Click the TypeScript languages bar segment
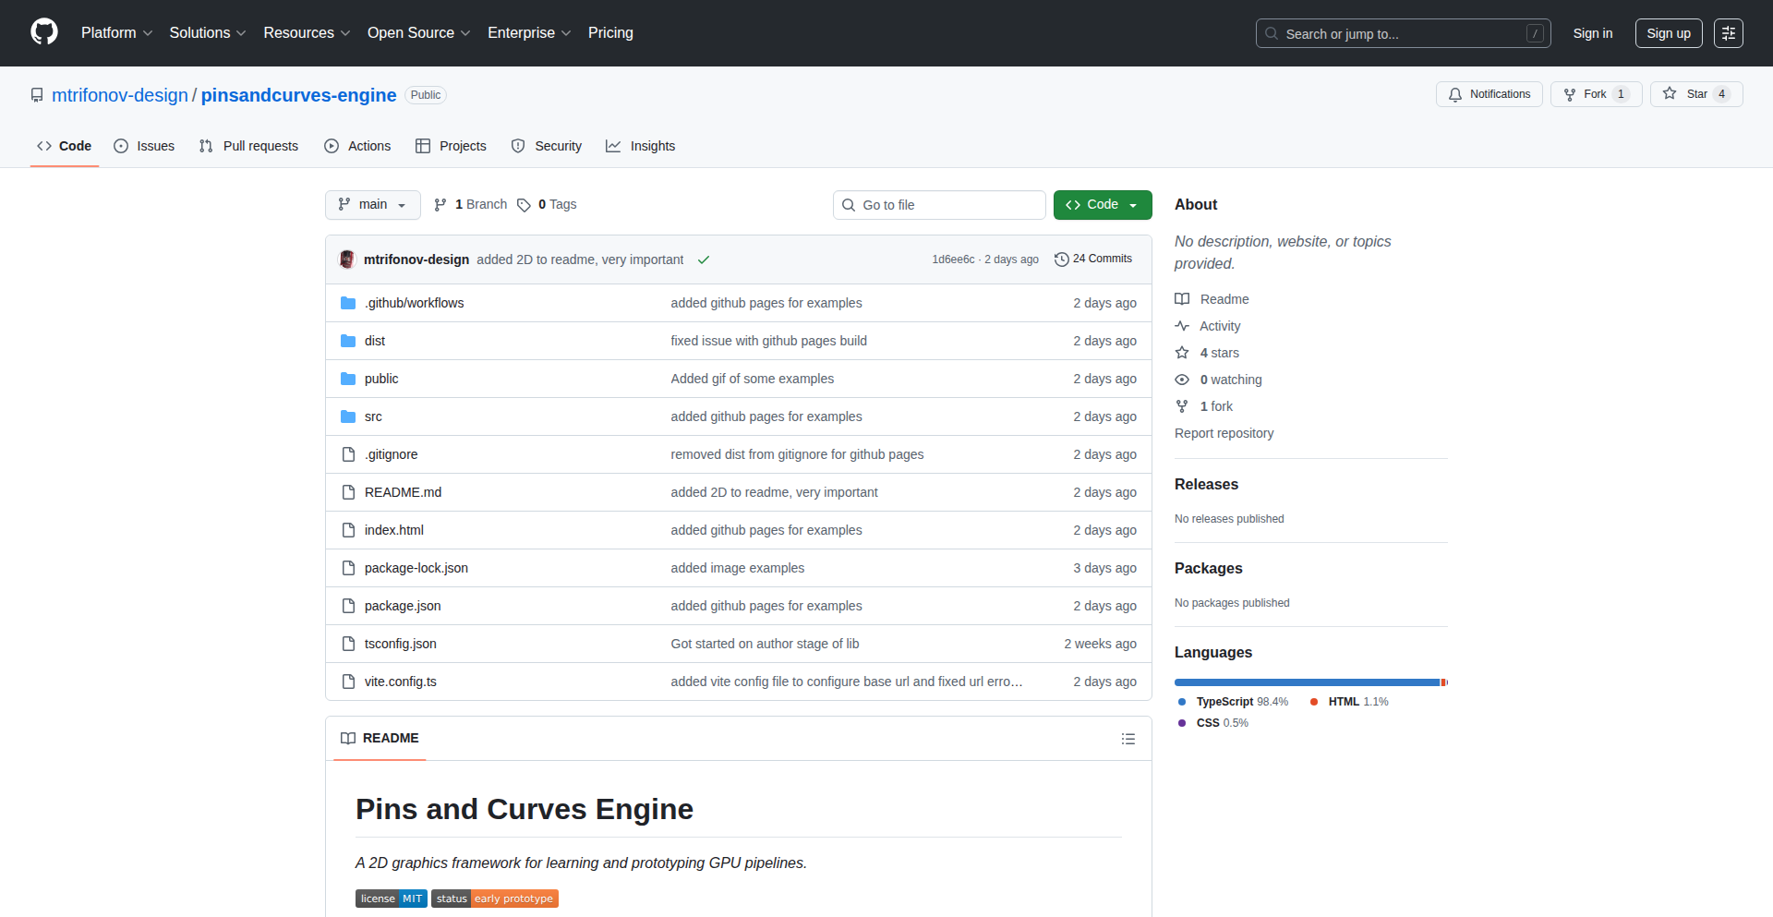This screenshot has height=917, width=1773. pyautogui.click(x=1306, y=682)
